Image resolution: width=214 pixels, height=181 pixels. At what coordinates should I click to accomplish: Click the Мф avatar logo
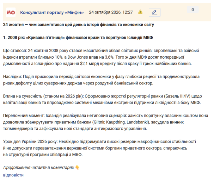pos(11,12)
